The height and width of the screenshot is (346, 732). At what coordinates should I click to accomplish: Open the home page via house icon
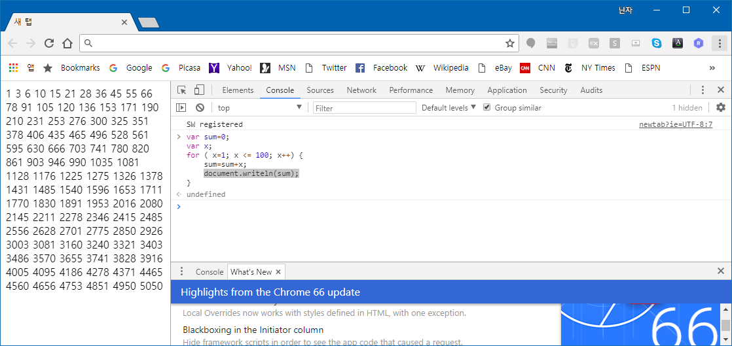(x=67, y=43)
